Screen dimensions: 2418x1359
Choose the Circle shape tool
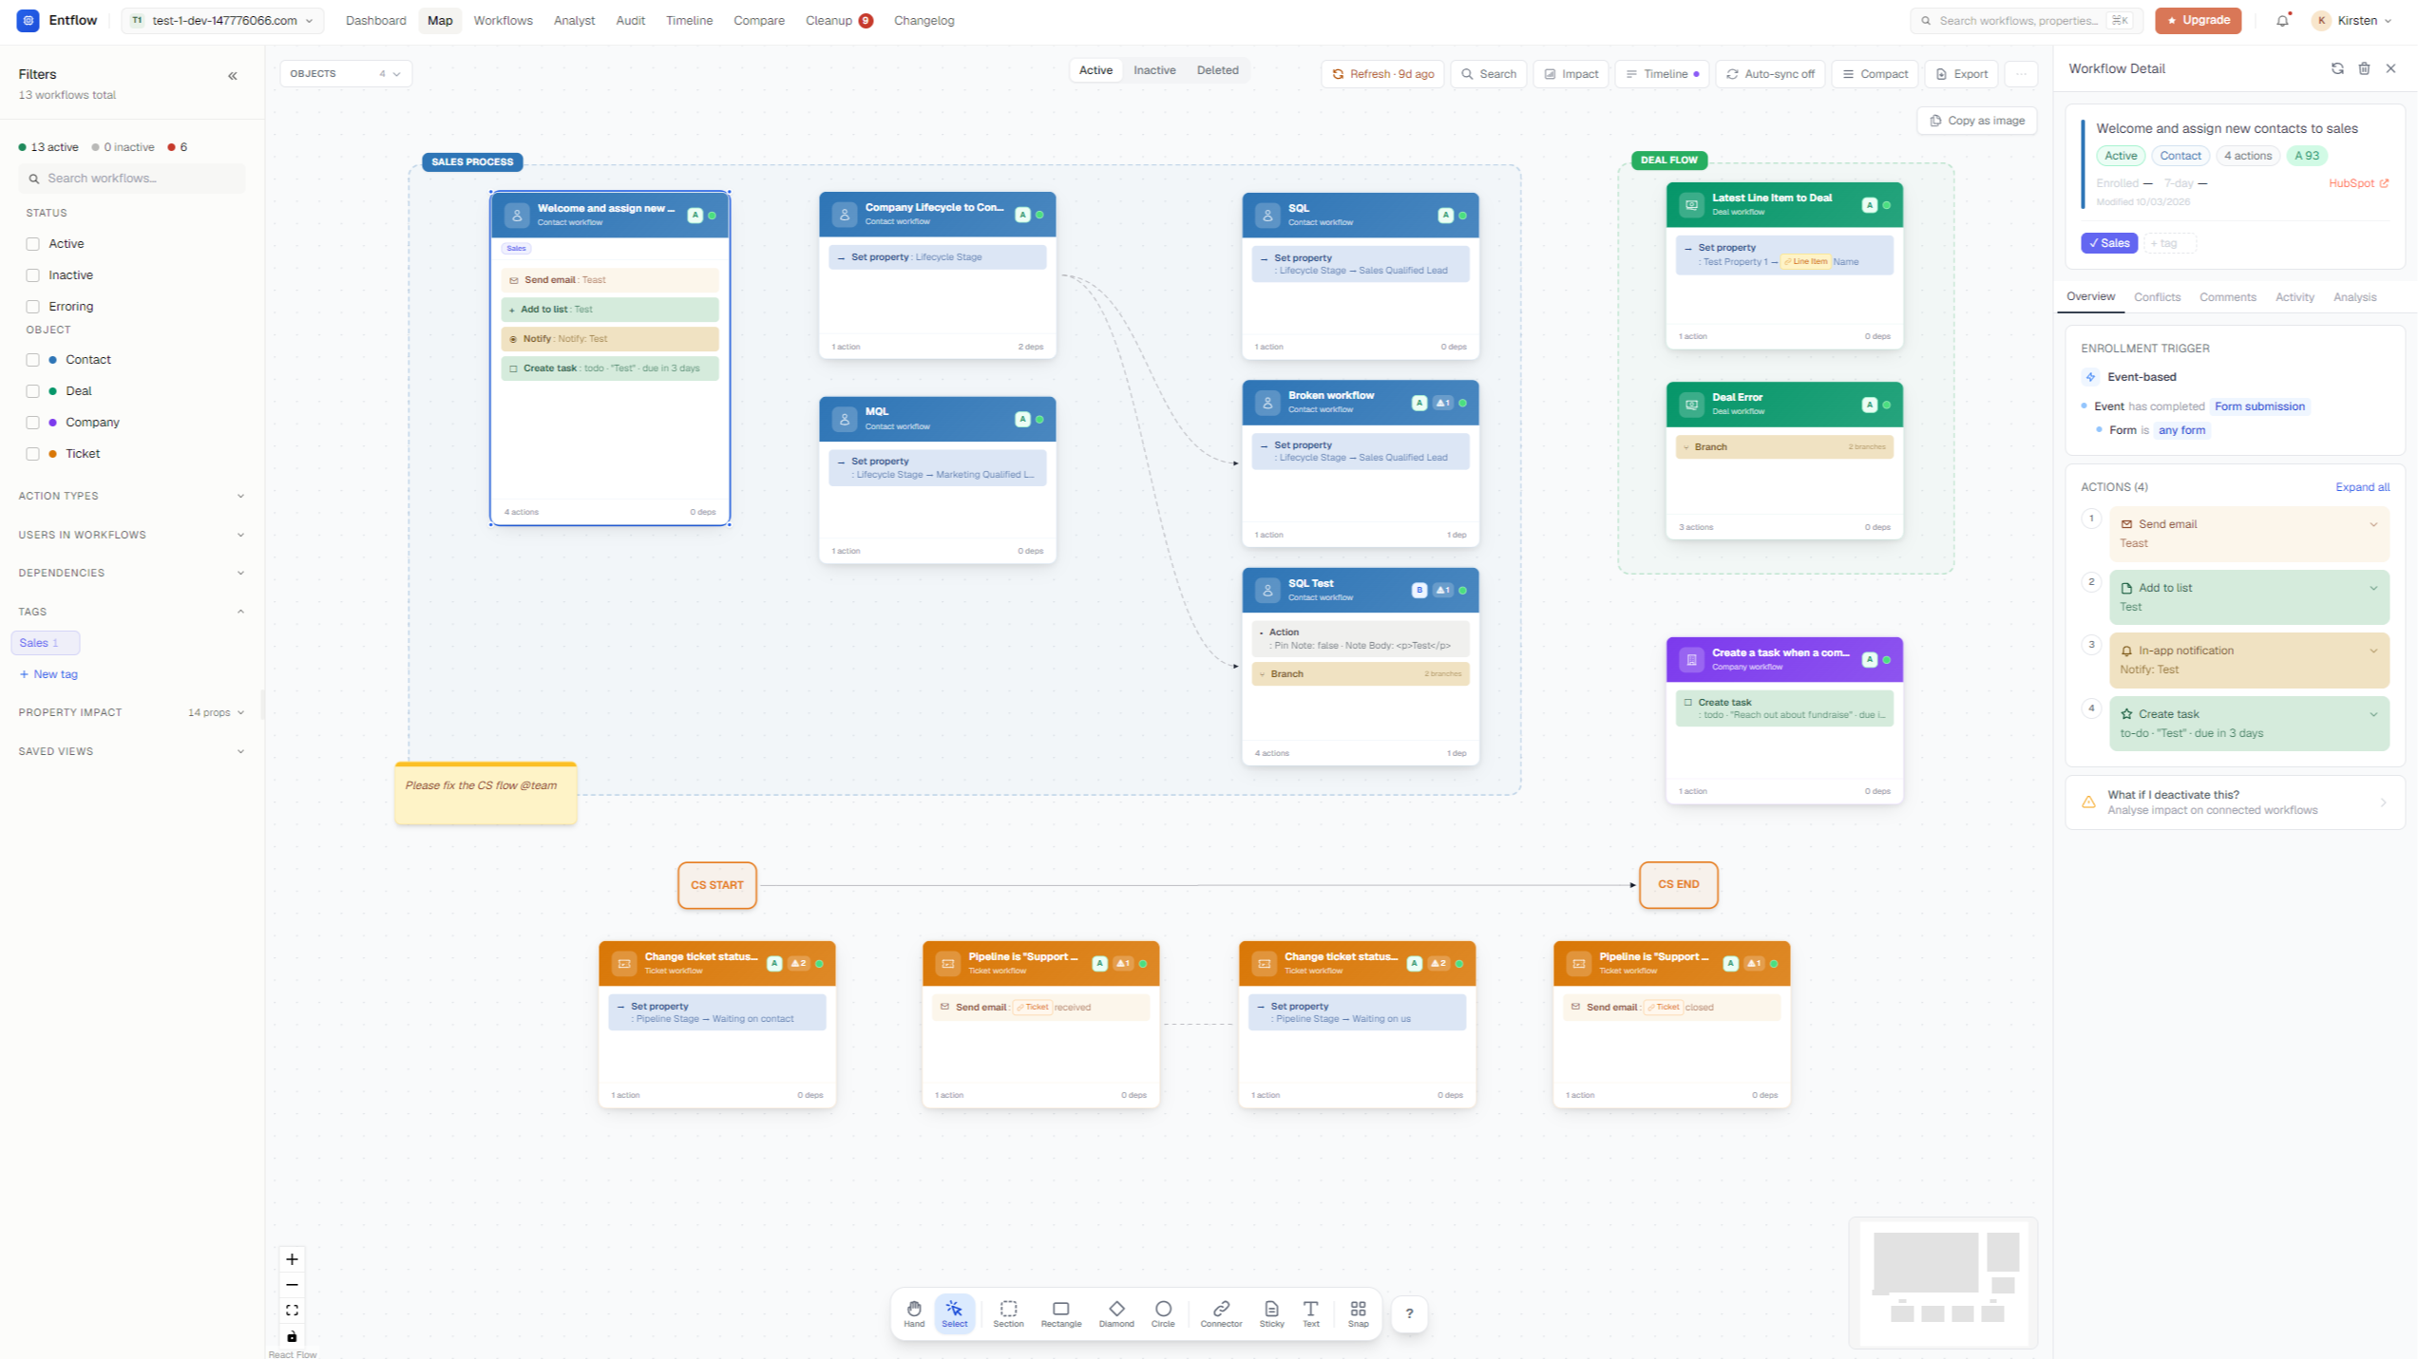pyautogui.click(x=1162, y=1313)
